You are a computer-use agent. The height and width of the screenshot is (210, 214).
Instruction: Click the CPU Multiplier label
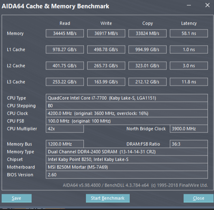coord(22,129)
